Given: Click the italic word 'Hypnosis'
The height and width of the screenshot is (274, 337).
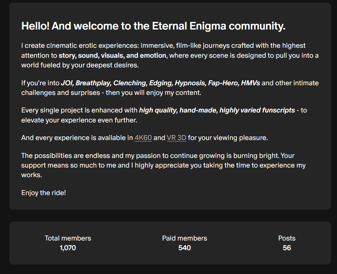Looking at the screenshot, I should 190,83.
